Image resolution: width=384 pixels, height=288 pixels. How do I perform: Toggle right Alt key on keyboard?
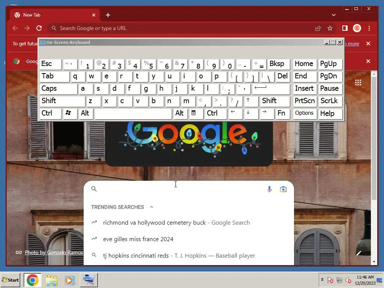(x=180, y=114)
